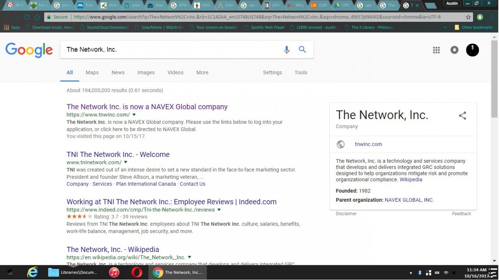Screen dimensions: 499x280
Task: Open tnwinc.com in the knowledge panel
Action: 368,144
